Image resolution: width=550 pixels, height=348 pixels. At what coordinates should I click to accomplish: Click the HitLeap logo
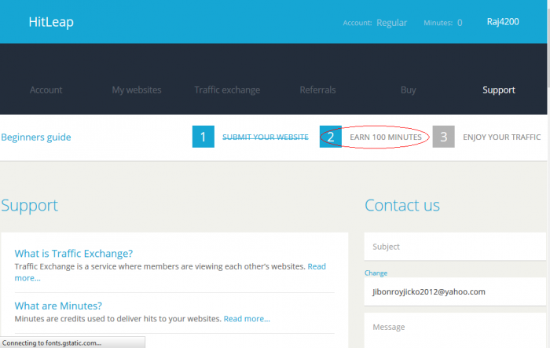(51, 22)
